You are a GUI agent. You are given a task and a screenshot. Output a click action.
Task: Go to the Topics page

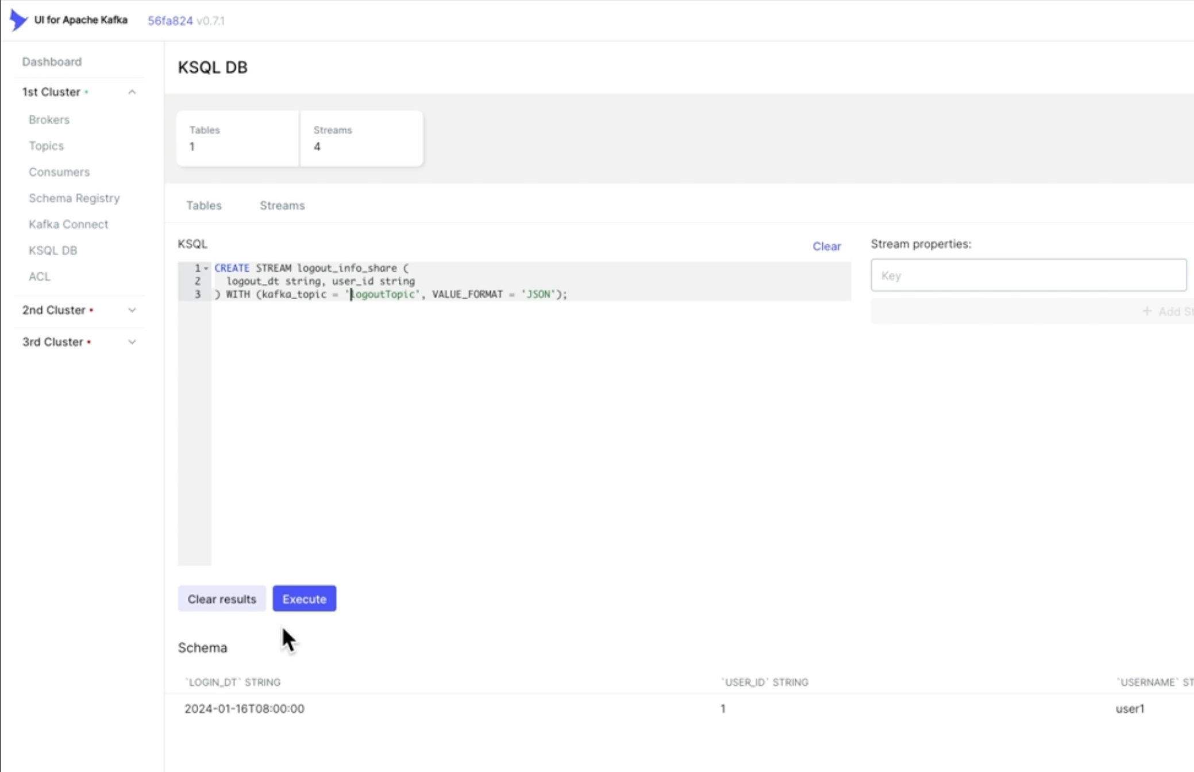pyautogui.click(x=46, y=146)
